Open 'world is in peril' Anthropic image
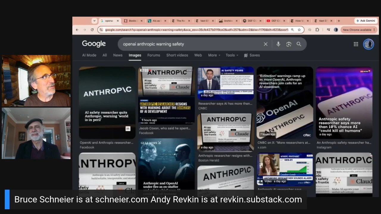This screenshot has height=214, width=381. [x=107, y=103]
